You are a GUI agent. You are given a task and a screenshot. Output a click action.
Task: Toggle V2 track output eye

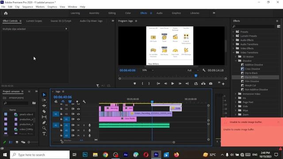click(x=78, y=114)
